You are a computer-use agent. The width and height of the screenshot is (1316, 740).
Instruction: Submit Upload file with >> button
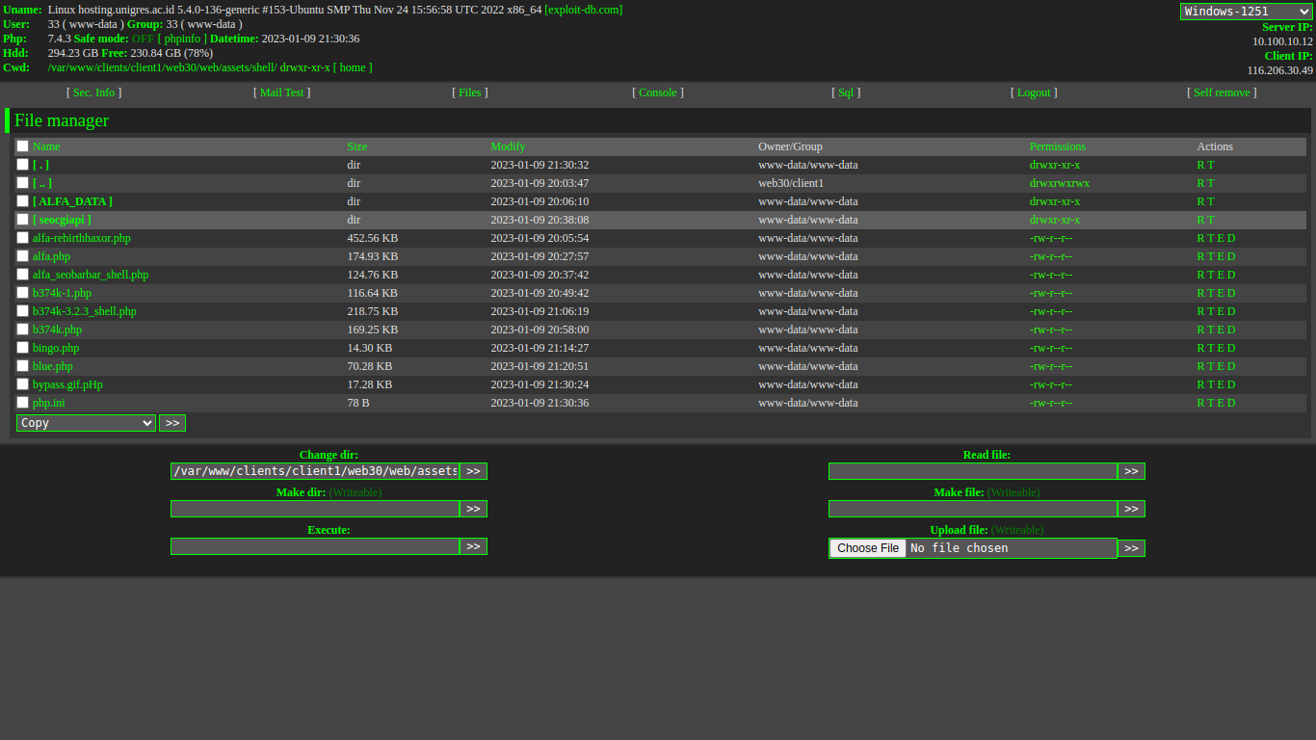coord(1131,548)
